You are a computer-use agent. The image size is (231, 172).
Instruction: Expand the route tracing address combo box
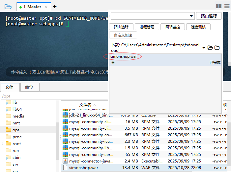[191, 16]
